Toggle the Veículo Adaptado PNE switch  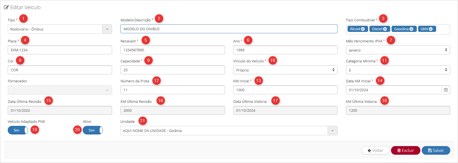click(x=18, y=130)
